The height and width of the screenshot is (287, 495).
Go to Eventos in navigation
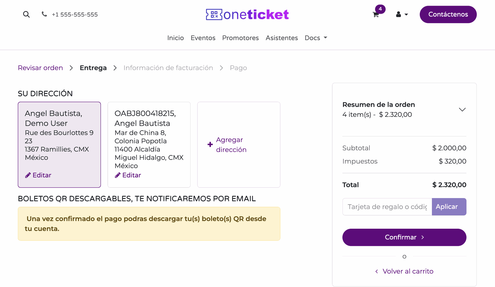tap(203, 38)
